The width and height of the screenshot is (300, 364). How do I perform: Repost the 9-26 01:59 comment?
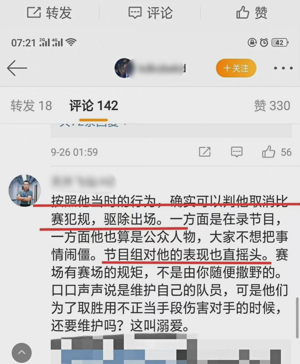coord(205,152)
